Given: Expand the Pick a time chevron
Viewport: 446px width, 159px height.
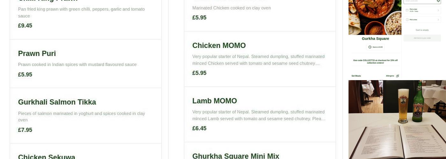Looking at the screenshot, I should tap(438, 20).
